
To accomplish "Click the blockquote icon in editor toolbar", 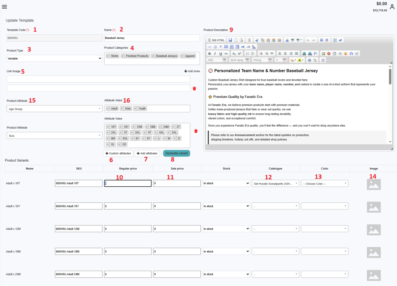I will click(272, 54).
